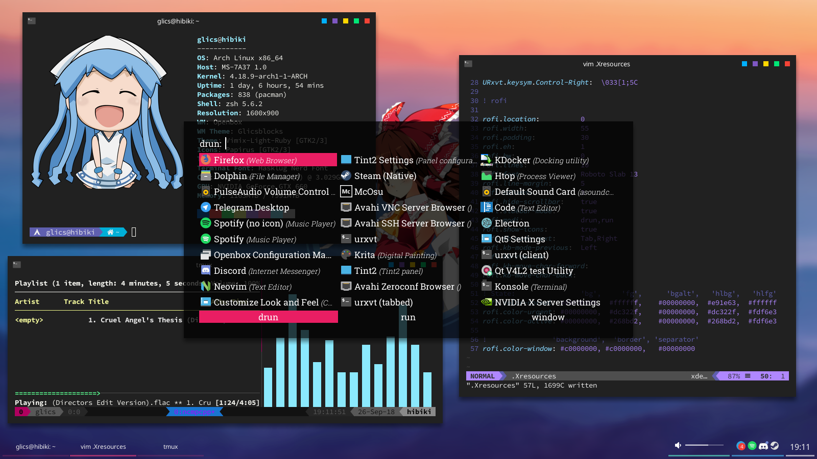Switch rofi to window mode tab
This screenshot has height=459, width=817.
click(x=548, y=317)
